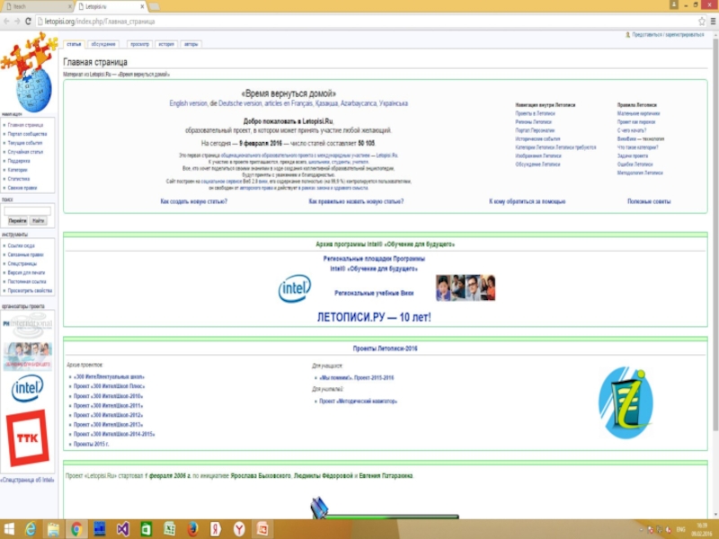
Task: Open 'Главная страница' sidebar link
Action: pos(25,125)
